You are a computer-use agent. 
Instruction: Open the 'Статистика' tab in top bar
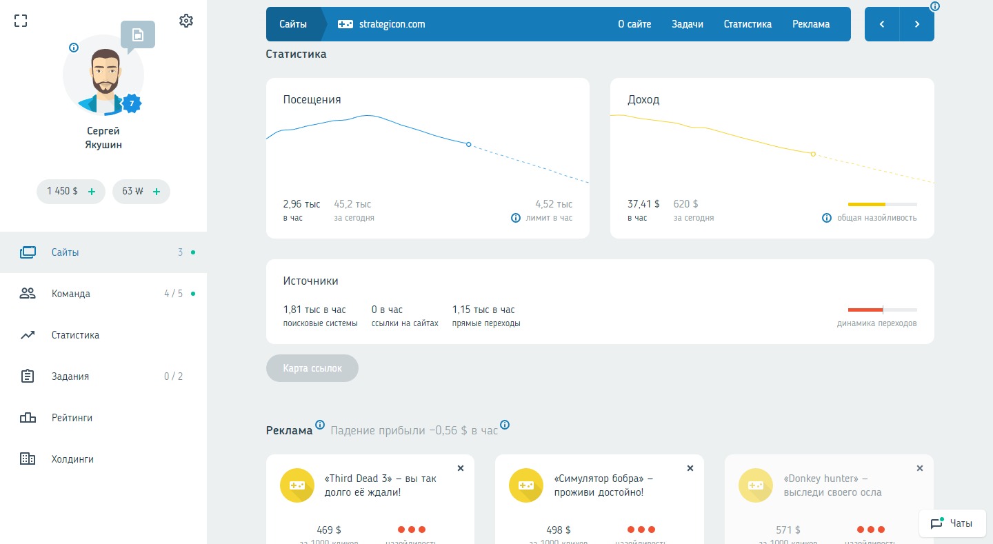pyautogui.click(x=748, y=24)
